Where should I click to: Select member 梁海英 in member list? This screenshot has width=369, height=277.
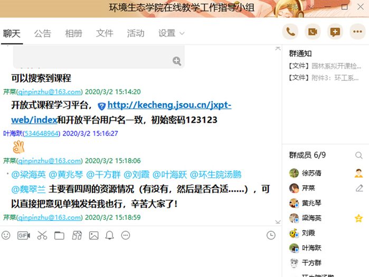click(311, 218)
